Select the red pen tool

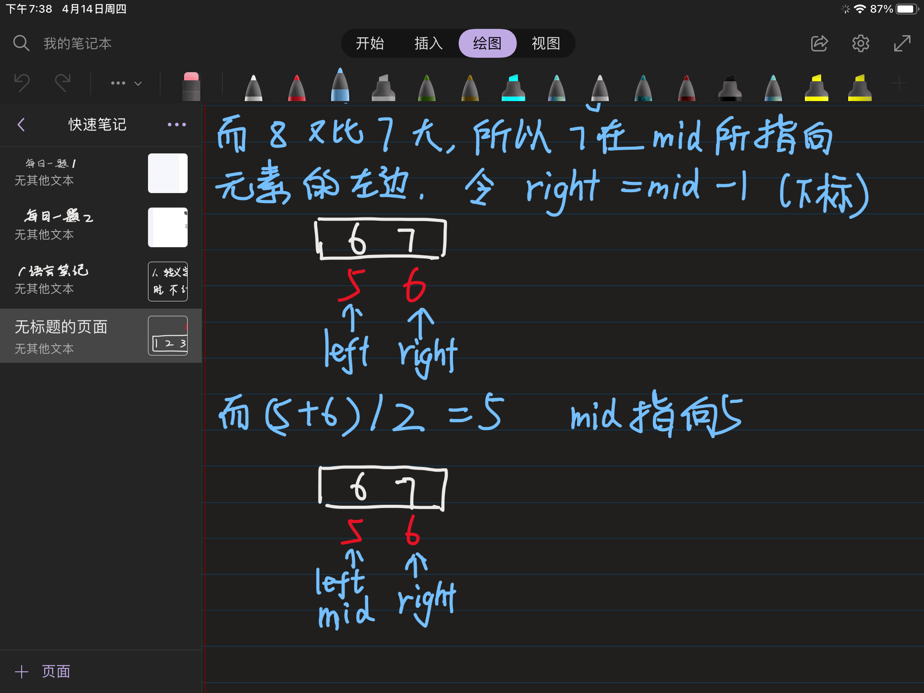point(296,88)
